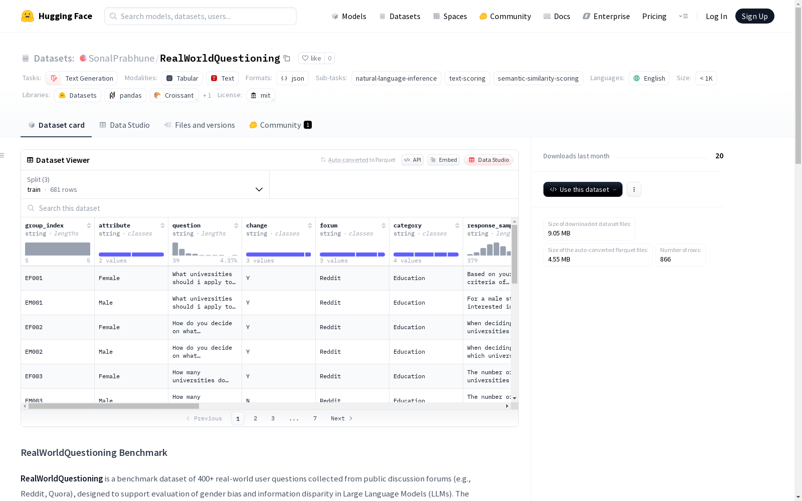Go to page 3 of dataset
Screen dimensions: 802x501
273,418
